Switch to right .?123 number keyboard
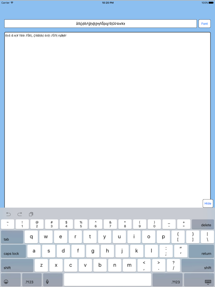Viewport: 215px width, 287px height. [x=168, y=280]
